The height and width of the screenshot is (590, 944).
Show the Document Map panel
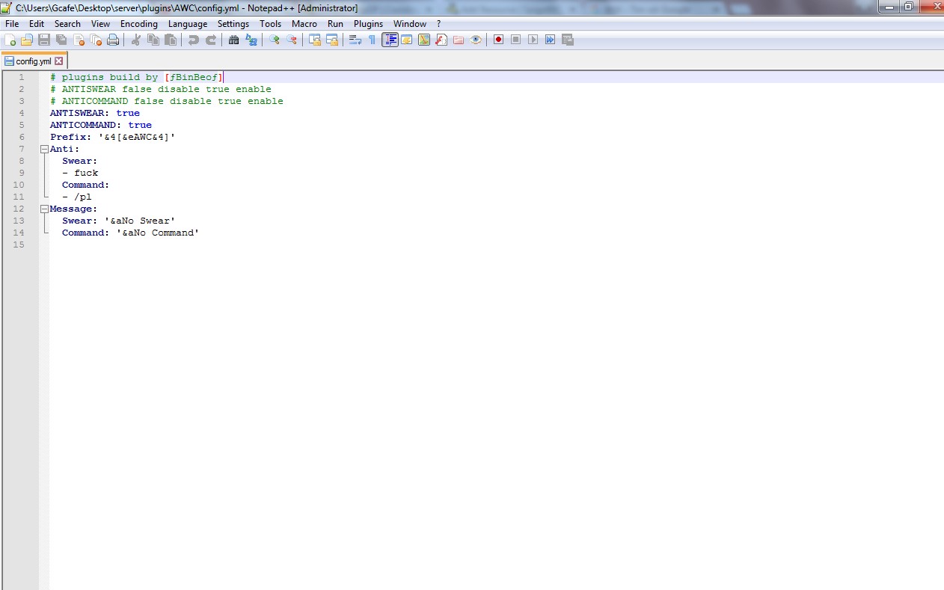(x=424, y=40)
